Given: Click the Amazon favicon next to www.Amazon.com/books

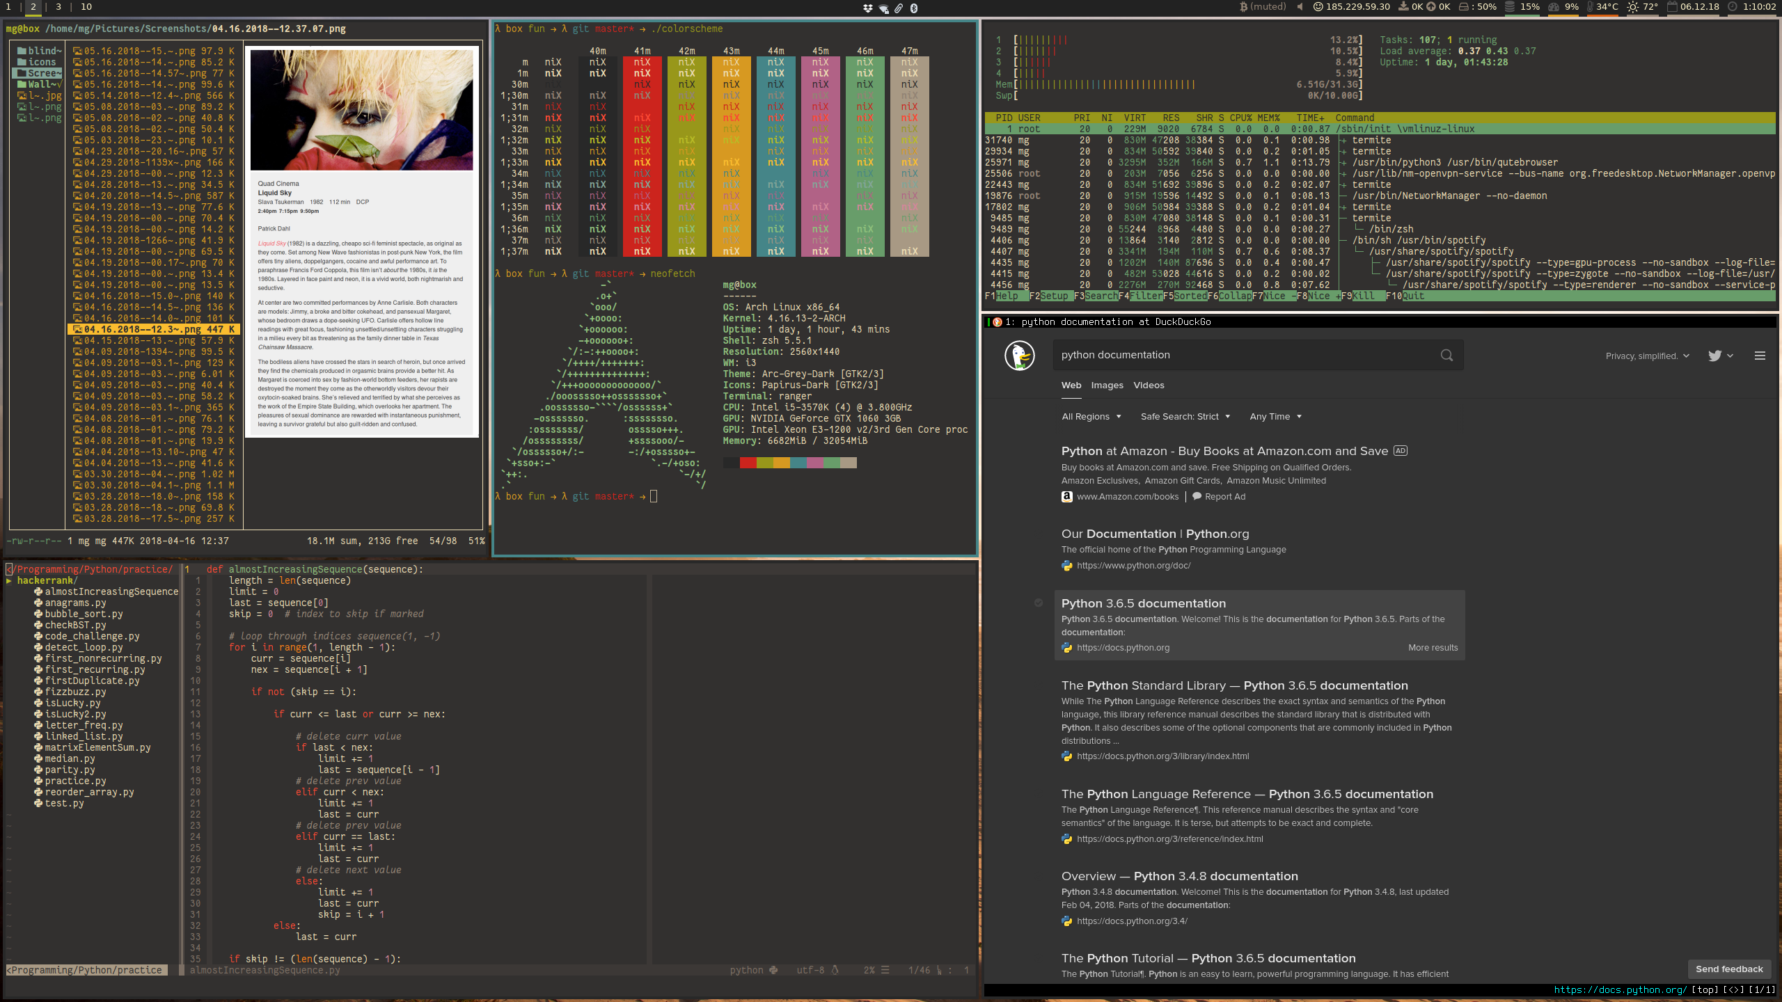Looking at the screenshot, I should 1066,497.
